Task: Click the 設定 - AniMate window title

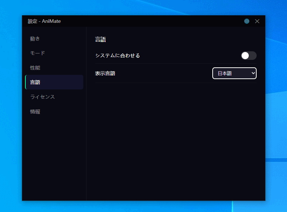Action: coord(44,21)
